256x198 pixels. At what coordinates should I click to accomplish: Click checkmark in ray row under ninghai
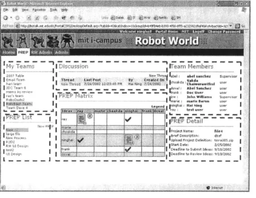[x=128, y=119]
